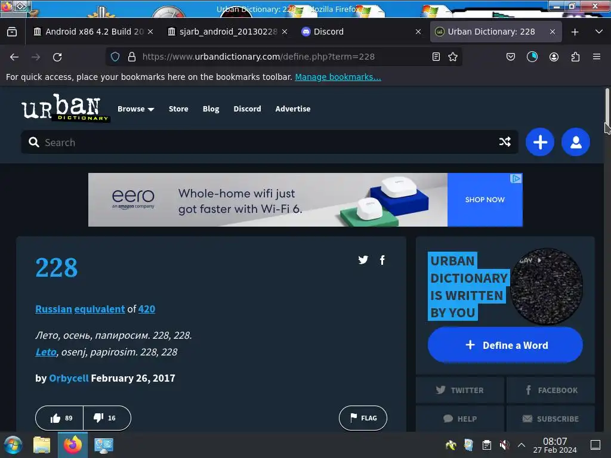Viewport: 611px width, 458px height.
Task: Close the Android x86 4.2 Build tab
Action: [150, 32]
